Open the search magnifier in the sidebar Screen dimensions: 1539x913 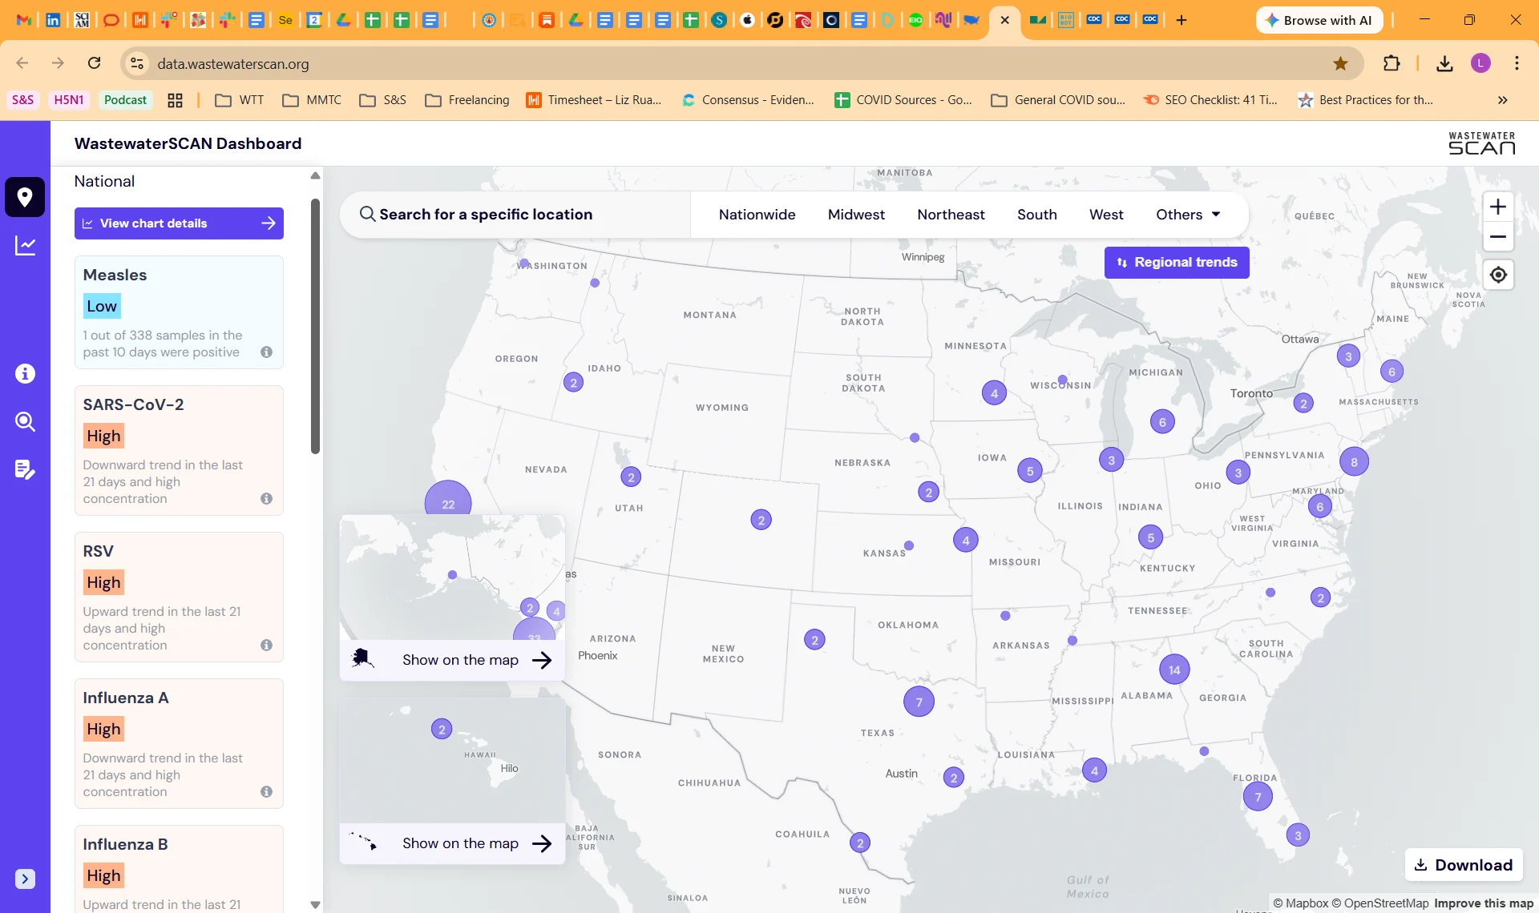25,422
